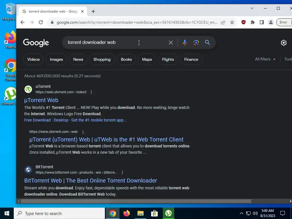Viewport: 292px width, 219px height.
Task: Toggle the Chrome side panel icon
Action: [x=262, y=22]
